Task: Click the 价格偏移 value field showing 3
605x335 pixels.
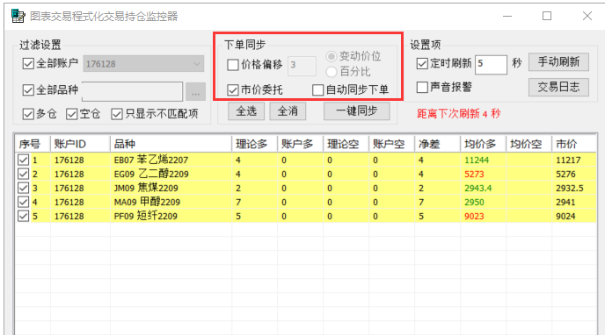Action: click(302, 66)
